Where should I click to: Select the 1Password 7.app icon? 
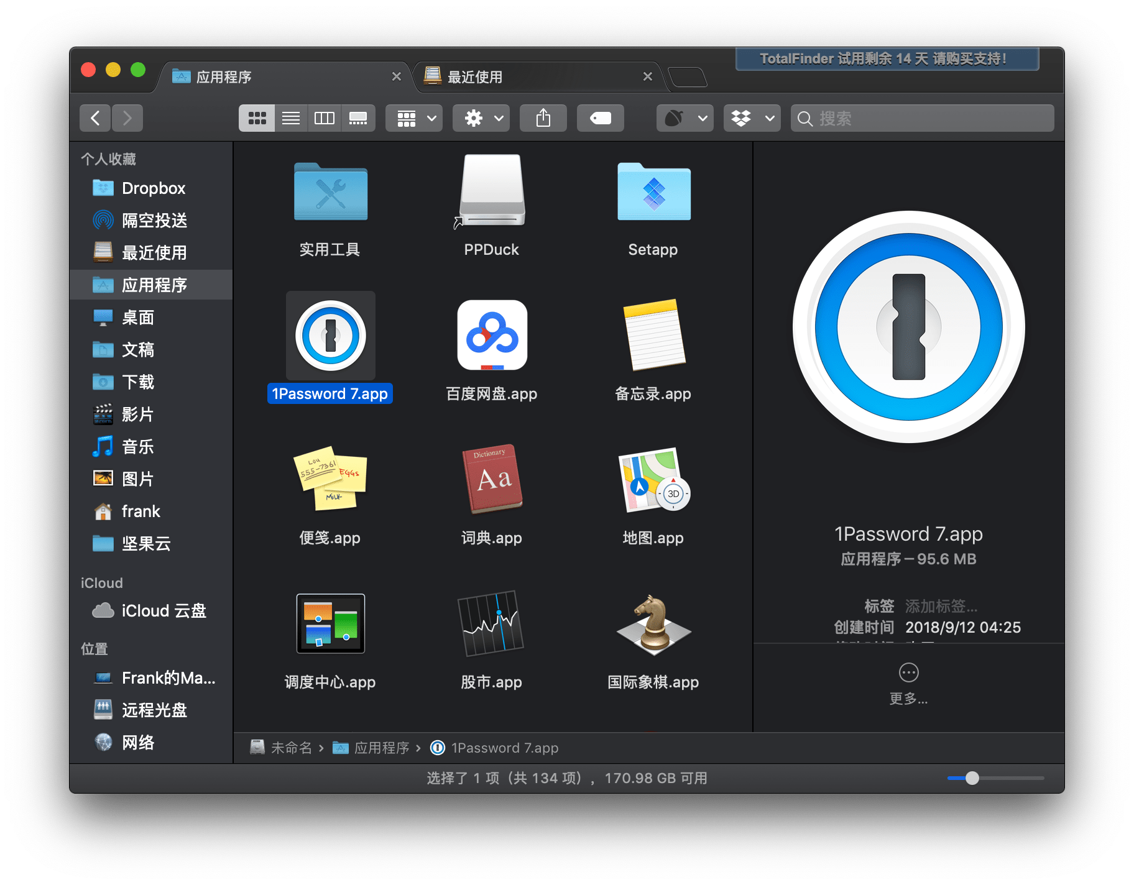tap(330, 336)
